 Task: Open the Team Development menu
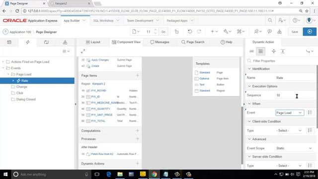[x=143, y=21]
